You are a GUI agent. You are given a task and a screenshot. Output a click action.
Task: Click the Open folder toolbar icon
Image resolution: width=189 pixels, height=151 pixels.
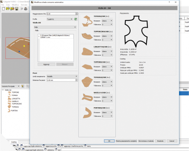8,9
